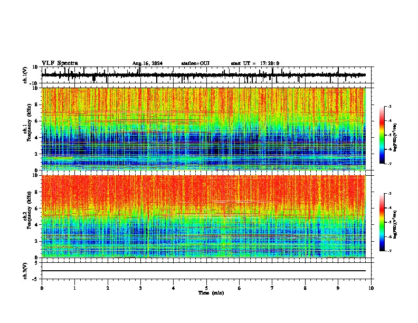Screen dimensions: 418x323
Task: Click the "-7" label on ch.2 color bar
Action: point(389,251)
